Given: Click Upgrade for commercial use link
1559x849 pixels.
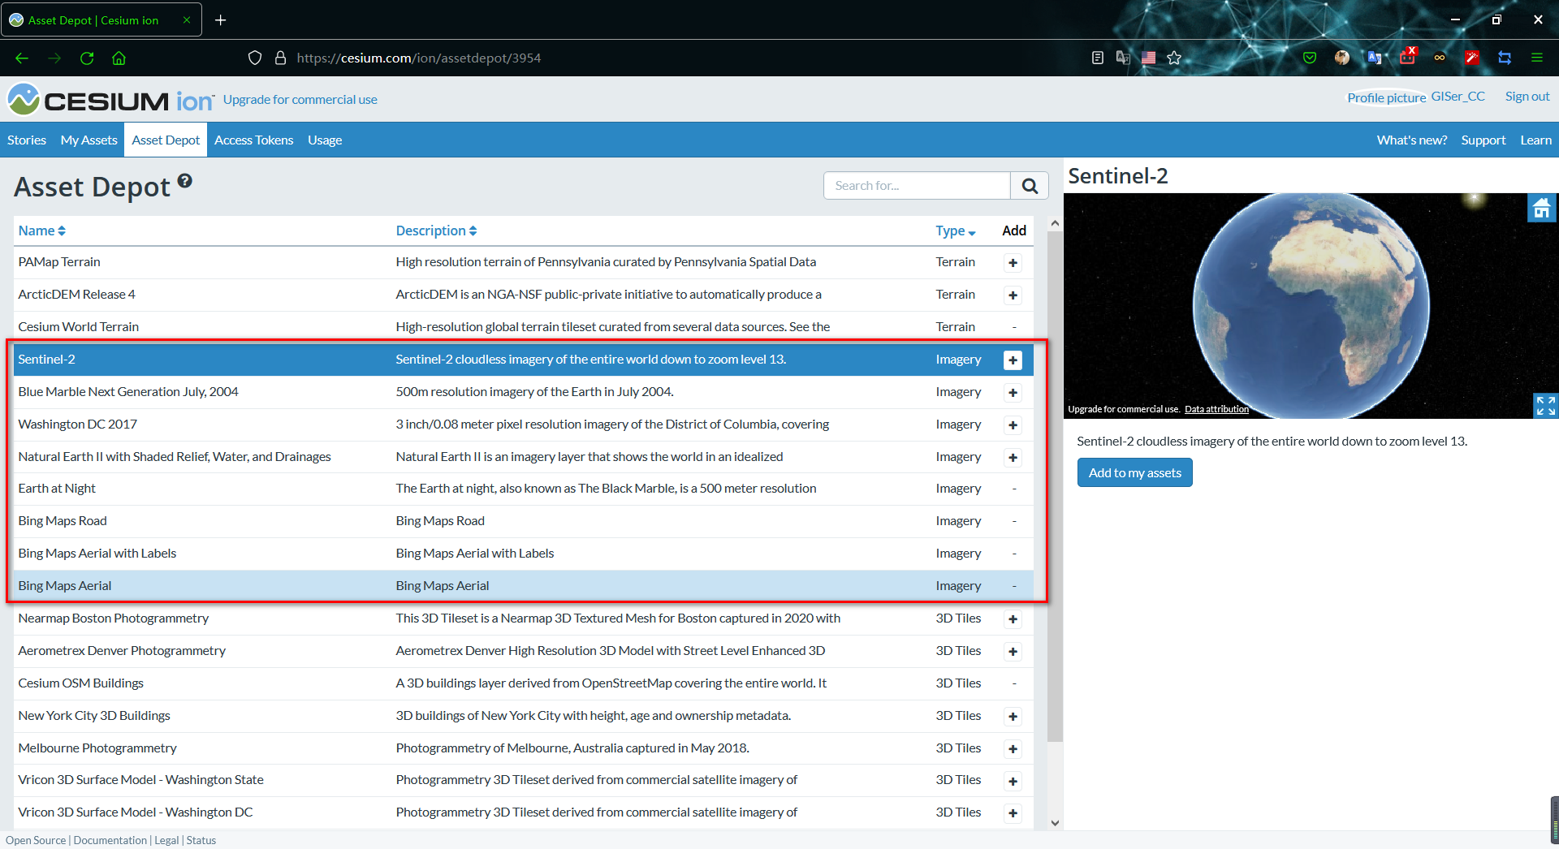Looking at the screenshot, I should pos(300,99).
